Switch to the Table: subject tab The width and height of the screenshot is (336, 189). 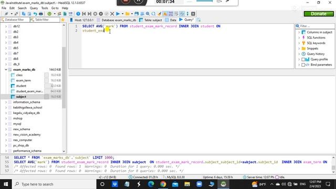tap(151, 20)
